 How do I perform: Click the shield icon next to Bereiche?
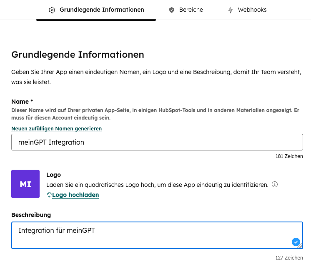click(172, 10)
